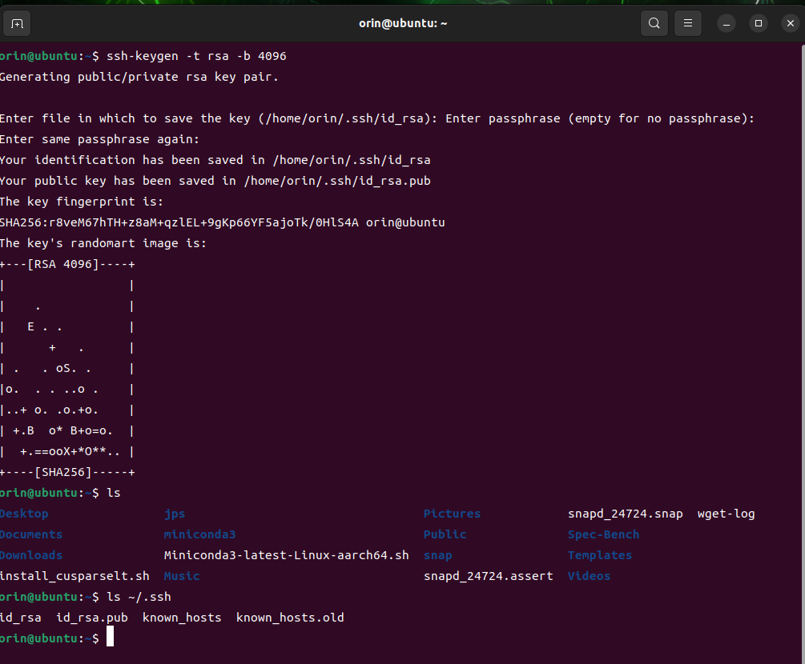The height and width of the screenshot is (664, 805).
Task: Click install_cusparselt.sh file name
Action: 74,576
